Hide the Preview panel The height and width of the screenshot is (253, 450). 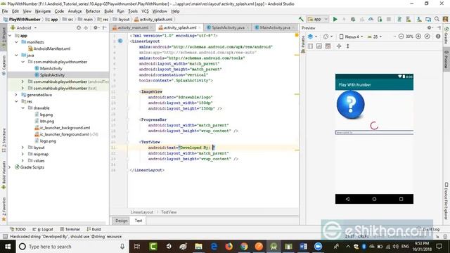[x=439, y=28]
